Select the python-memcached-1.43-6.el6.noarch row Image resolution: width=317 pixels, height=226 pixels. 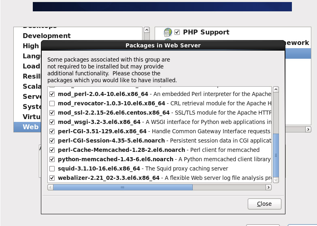click(160, 159)
